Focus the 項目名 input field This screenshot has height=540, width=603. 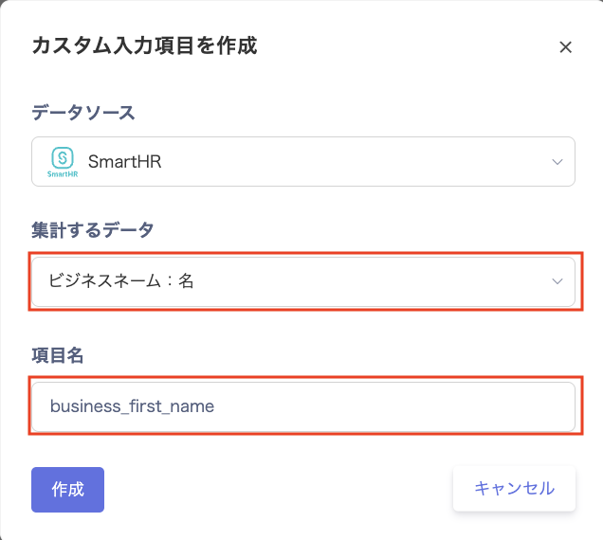303,406
